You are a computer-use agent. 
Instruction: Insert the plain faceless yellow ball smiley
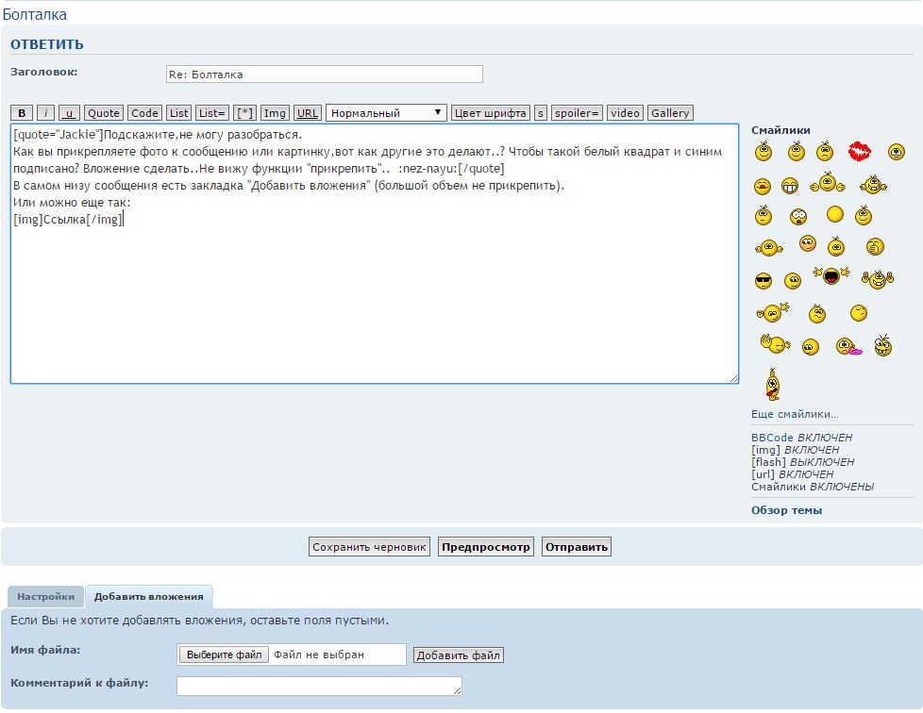coord(834,215)
